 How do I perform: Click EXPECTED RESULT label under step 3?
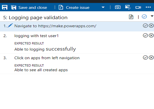point(29,65)
